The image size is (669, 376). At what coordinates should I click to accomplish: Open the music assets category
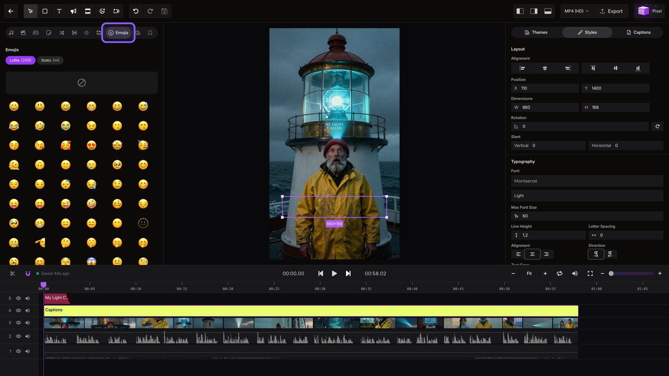(11, 33)
